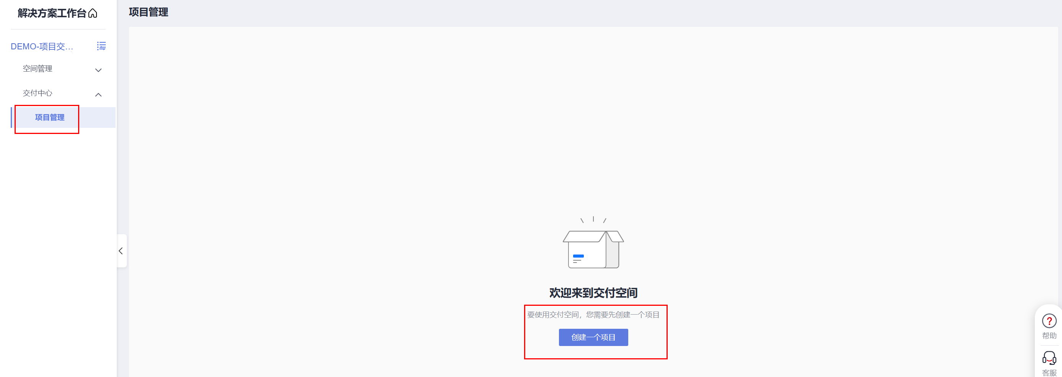Screen dimensions: 1062x377
Task: Click the 帮助 text label
Action: click(1049, 336)
